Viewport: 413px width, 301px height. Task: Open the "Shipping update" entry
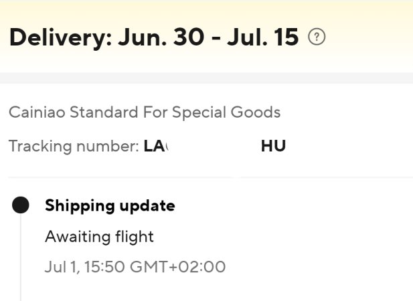point(110,205)
